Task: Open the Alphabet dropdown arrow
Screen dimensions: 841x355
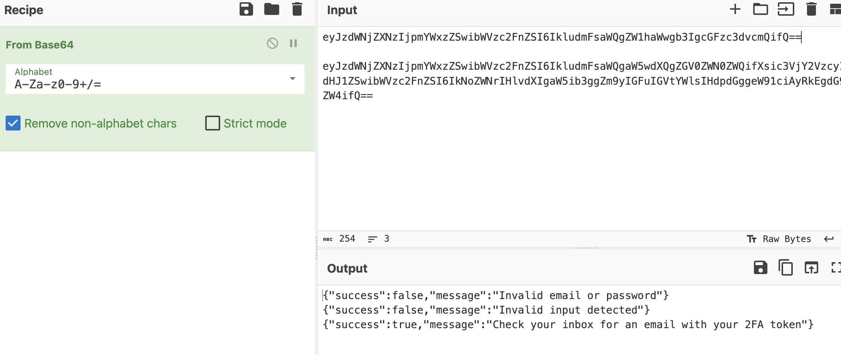Action: pyautogui.click(x=293, y=79)
